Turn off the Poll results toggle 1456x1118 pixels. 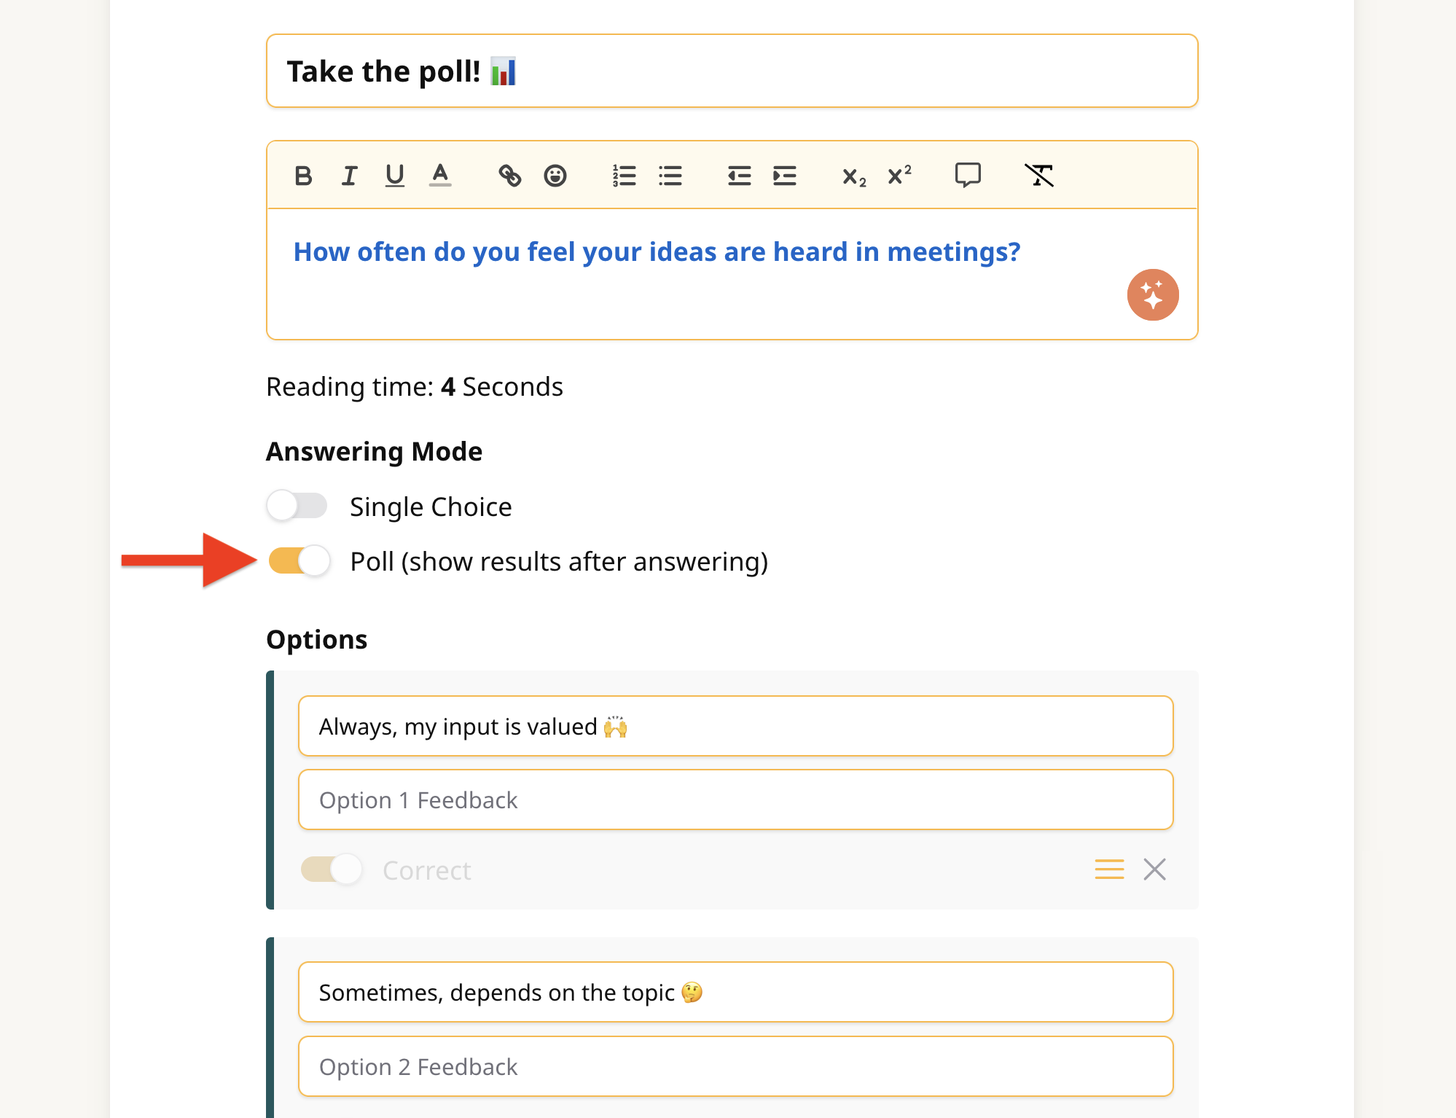click(299, 561)
